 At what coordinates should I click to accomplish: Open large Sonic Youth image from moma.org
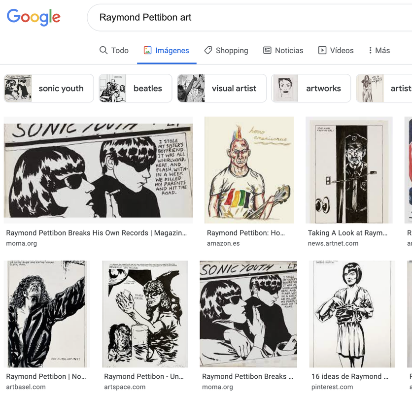[98, 170]
